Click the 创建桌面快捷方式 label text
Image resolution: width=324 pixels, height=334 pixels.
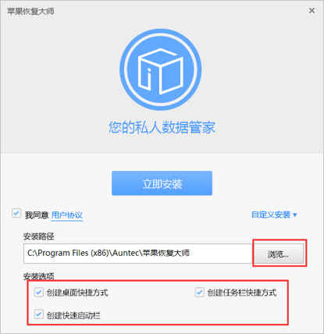tap(77, 293)
